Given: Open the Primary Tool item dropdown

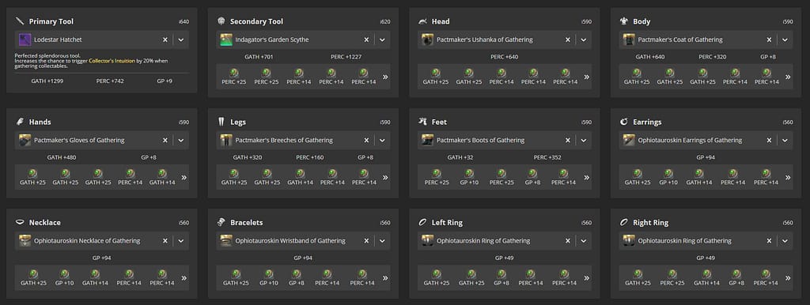Looking at the screenshot, I should click(181, 40).
